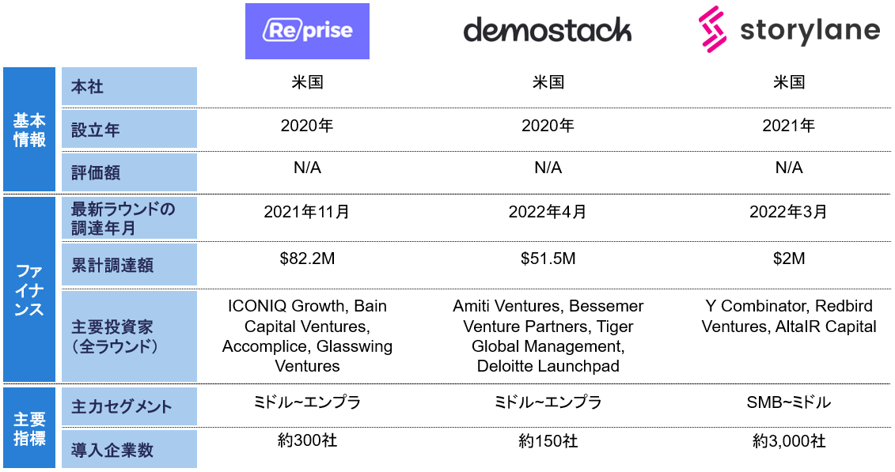Select the 基本情報 category header
This screenshot has height=472, width=895.
click(29, 130)
